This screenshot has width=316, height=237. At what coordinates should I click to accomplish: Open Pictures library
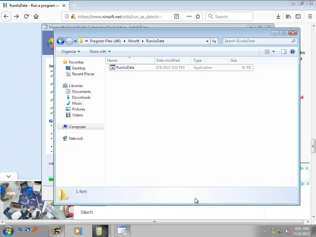tap(78, 109)
